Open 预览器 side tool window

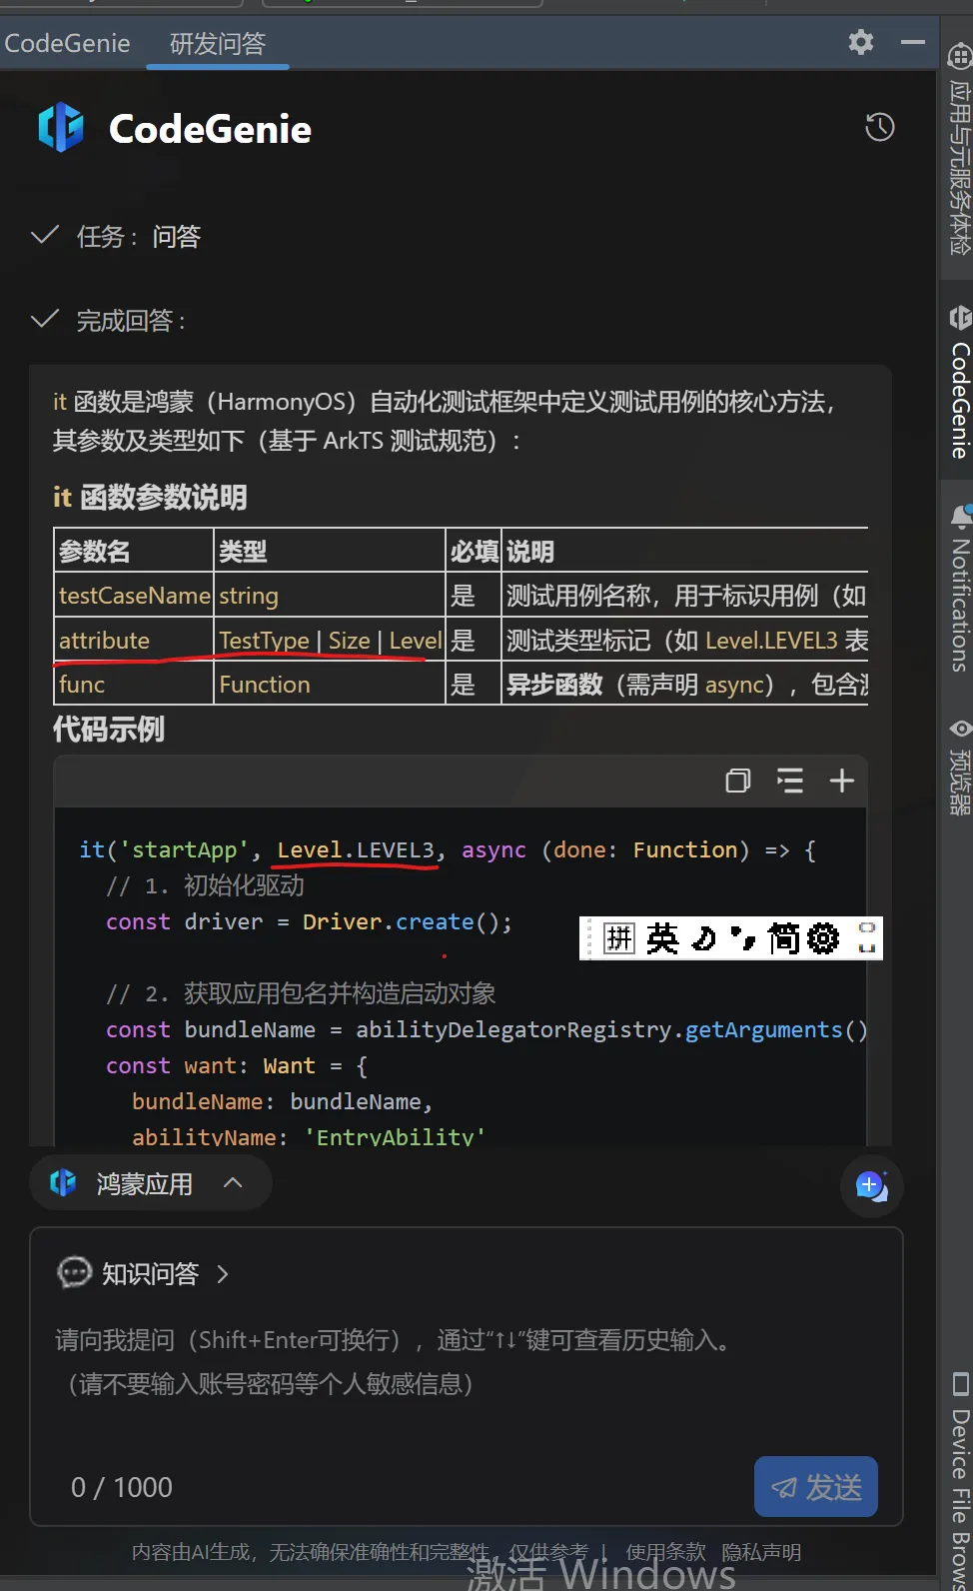(x=960, y=767)
